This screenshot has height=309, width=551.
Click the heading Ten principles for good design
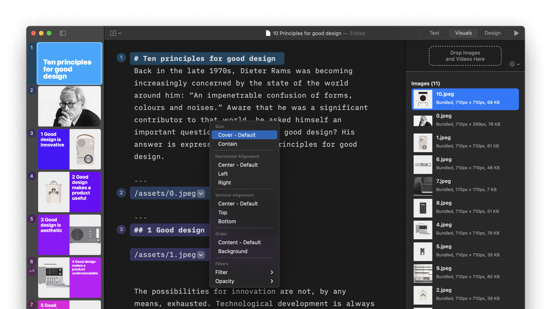coord(207,58)
